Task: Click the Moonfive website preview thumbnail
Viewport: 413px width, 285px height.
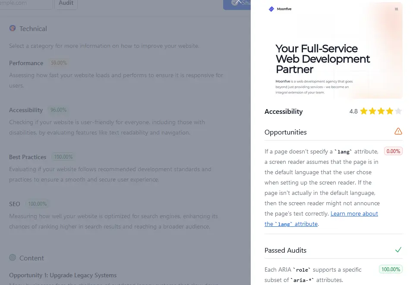Action: [333, 52]
